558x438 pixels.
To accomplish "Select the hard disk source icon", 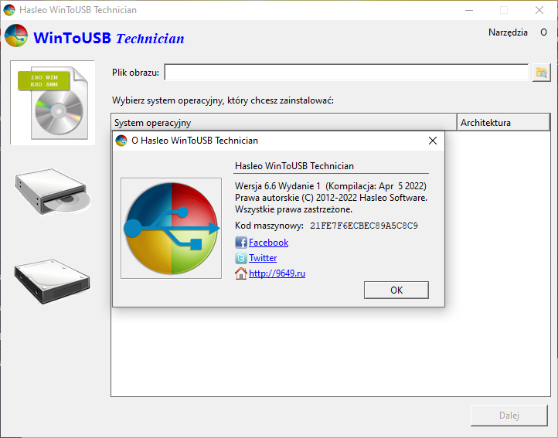I will (53, 281).
